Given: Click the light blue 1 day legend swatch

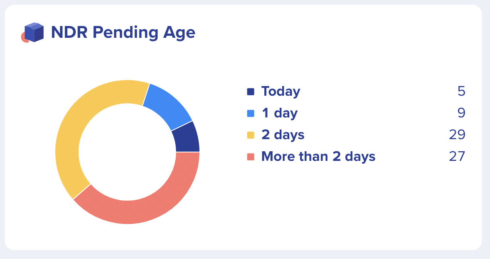Looking at the screenshot, I should tap(251, 113).
